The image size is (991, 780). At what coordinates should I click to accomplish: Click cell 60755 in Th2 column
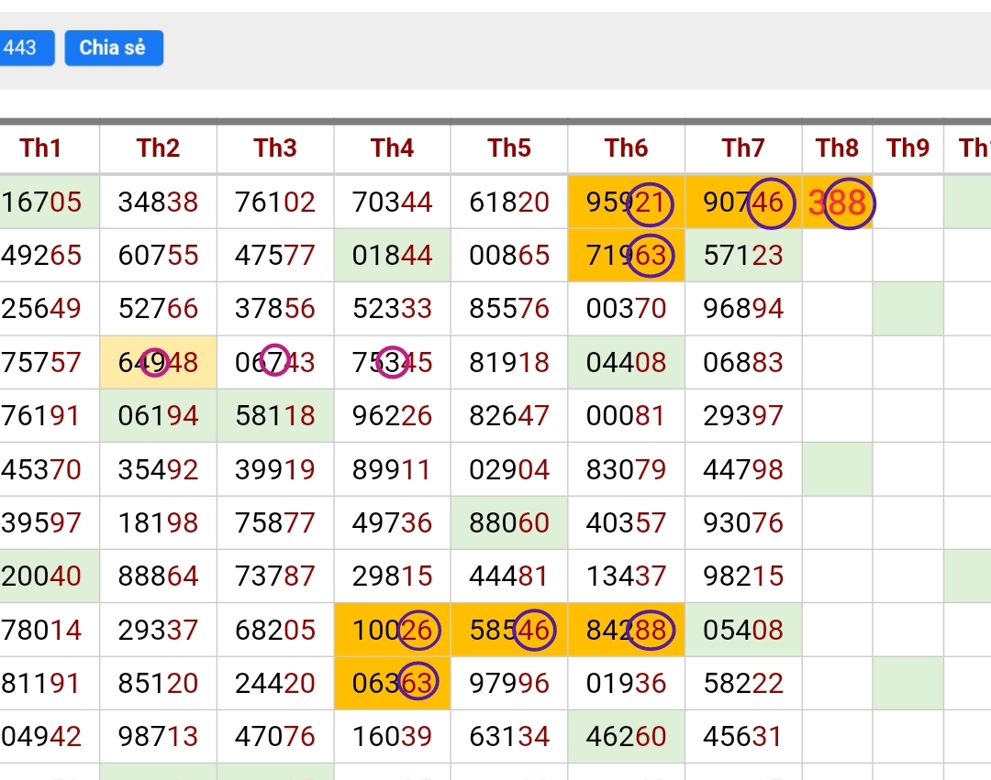pyautogui.click(x=158, y=256)
